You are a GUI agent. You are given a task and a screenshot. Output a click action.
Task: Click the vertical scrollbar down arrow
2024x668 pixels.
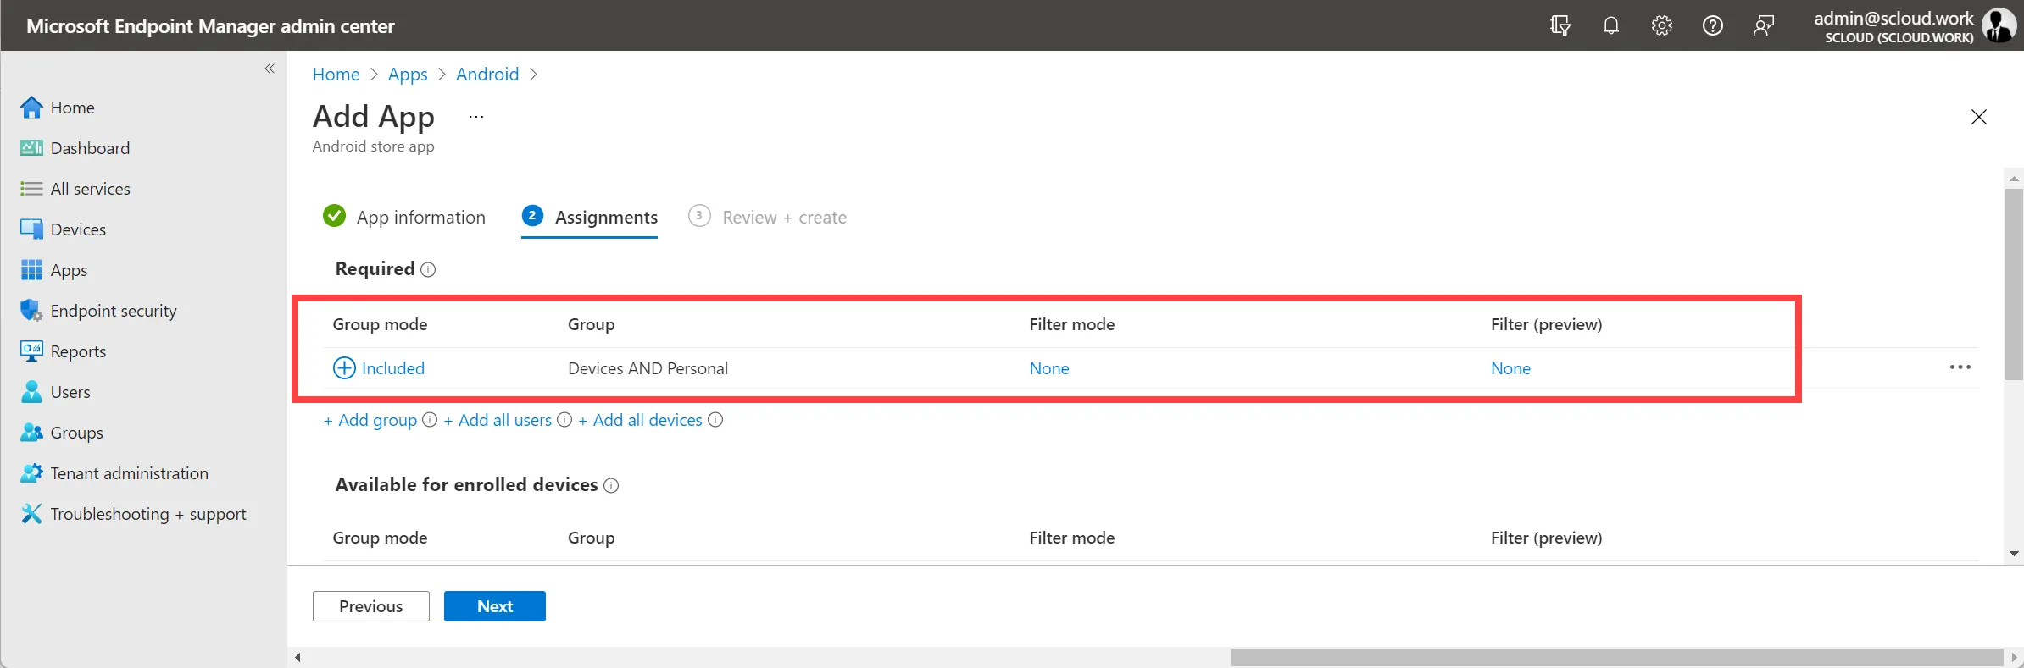(2014, 554)
